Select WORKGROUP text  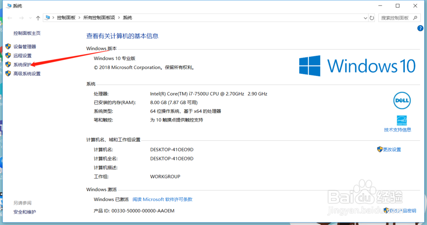(x=165, y=176)
